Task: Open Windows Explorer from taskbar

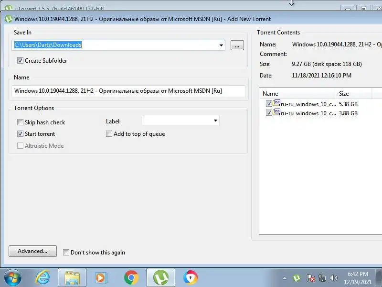Action: [x=72, y=278]
